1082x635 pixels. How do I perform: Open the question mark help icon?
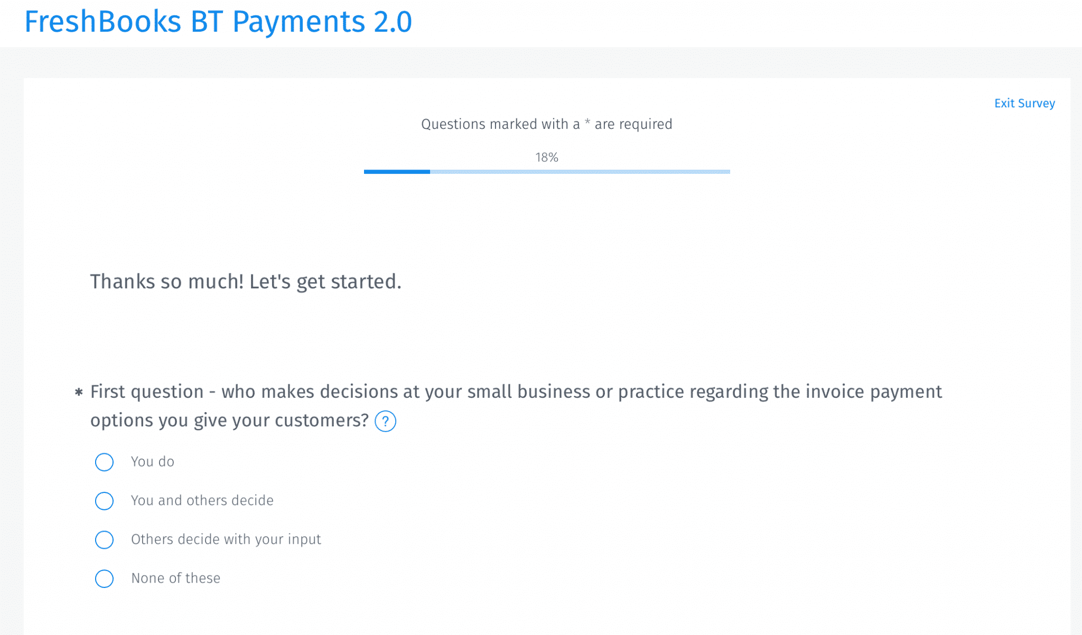point(385,421)
